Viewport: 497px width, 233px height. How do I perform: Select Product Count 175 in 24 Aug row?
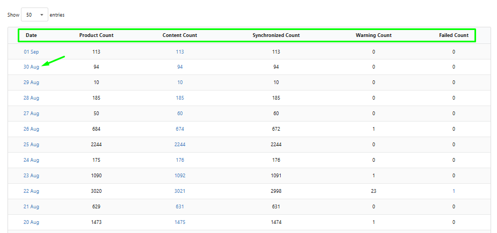[x=97, y=160]
